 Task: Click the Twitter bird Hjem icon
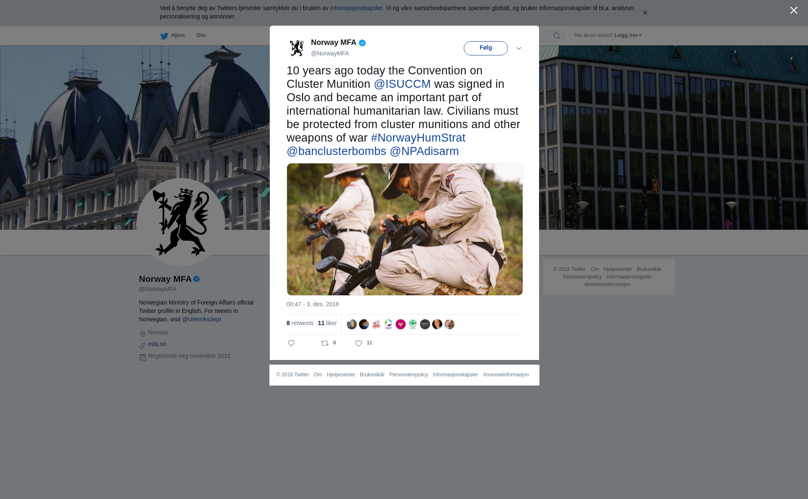point(164,36)
